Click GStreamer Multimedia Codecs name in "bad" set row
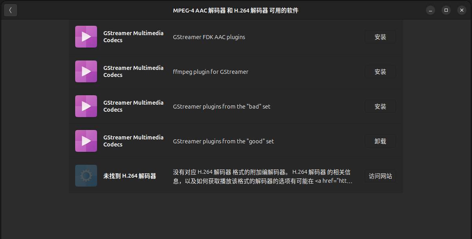Screen dimensions: 472x239 coord(133,106)
